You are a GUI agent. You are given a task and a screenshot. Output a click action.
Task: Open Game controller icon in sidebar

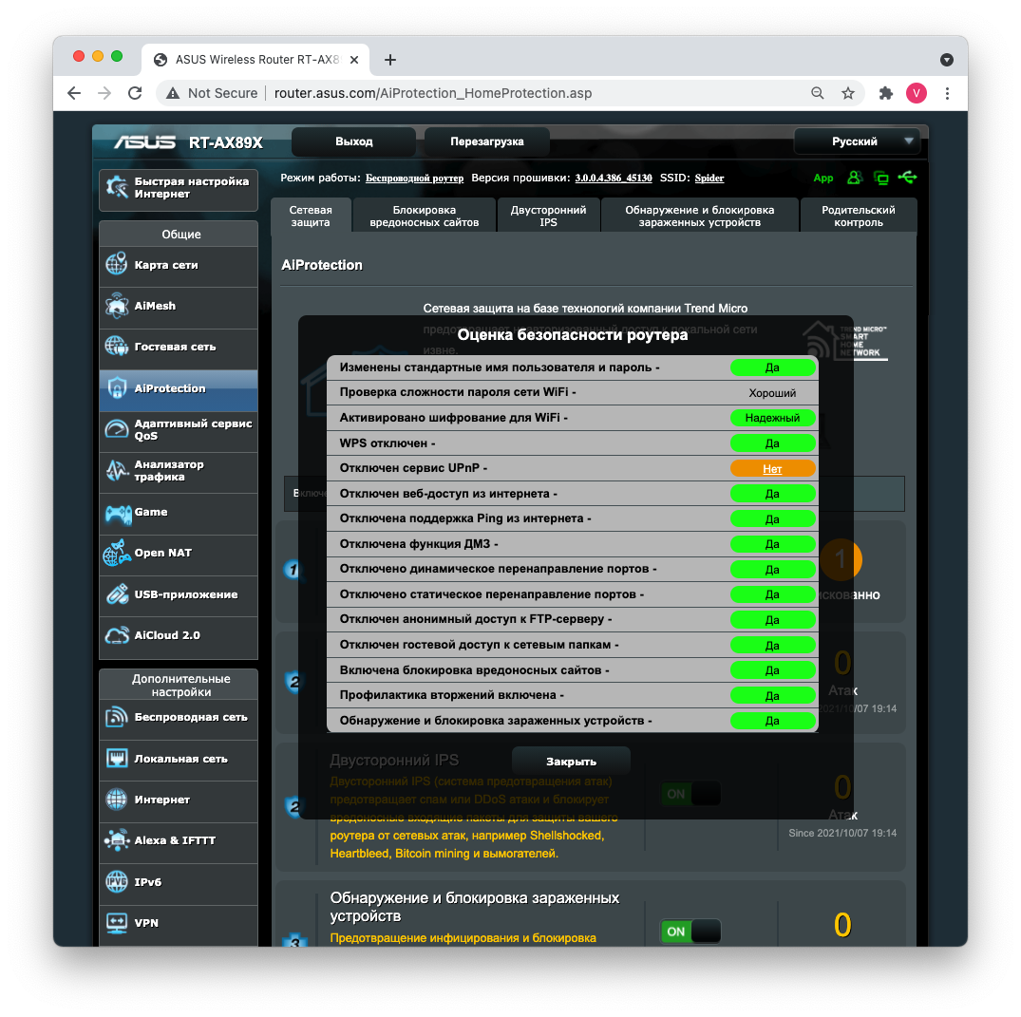118,513
